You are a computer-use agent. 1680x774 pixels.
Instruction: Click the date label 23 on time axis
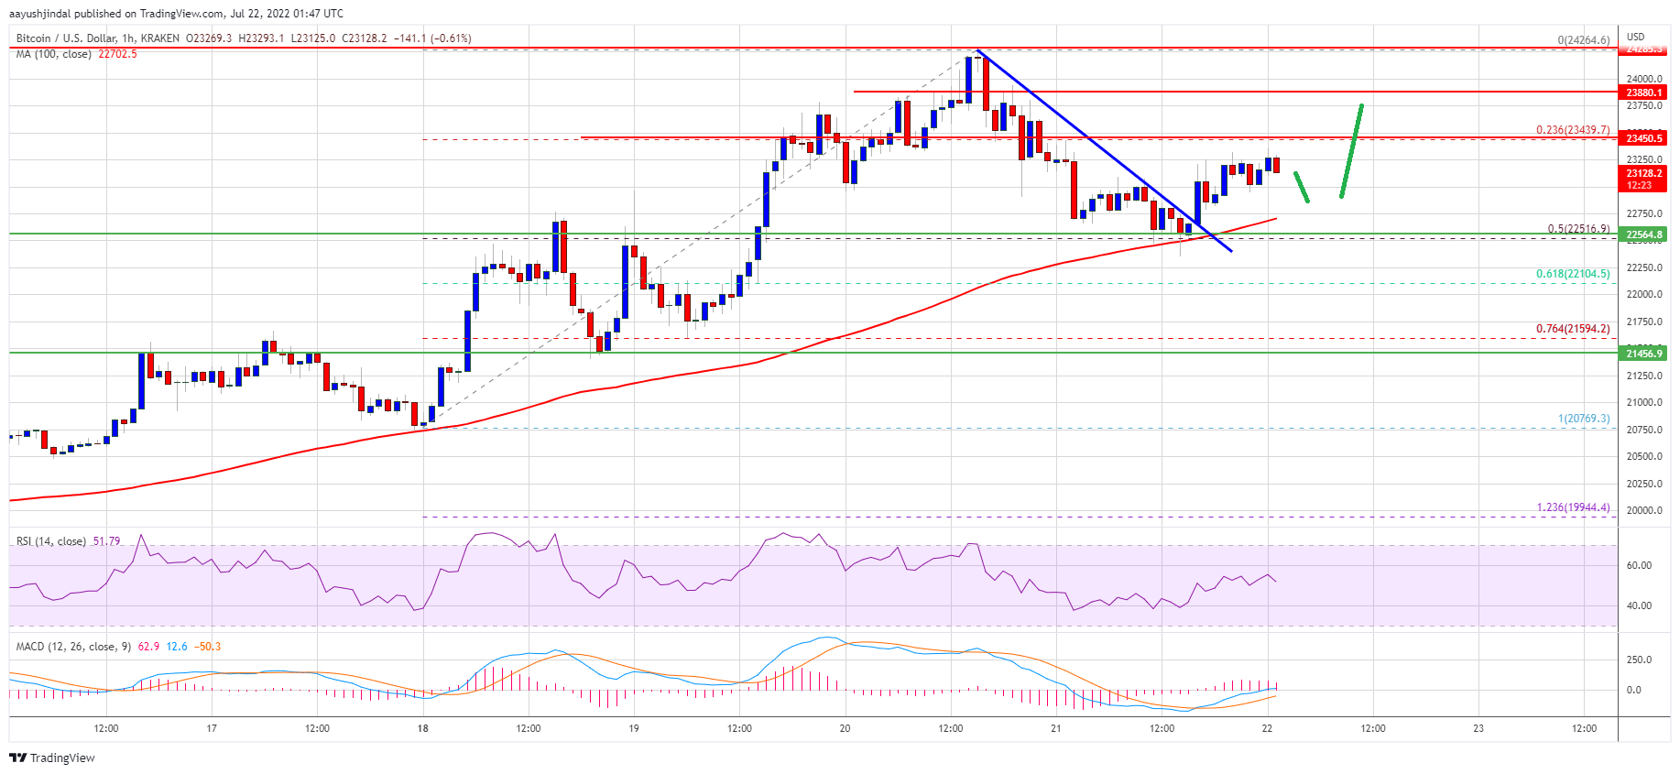click(x=1478, y=729)
